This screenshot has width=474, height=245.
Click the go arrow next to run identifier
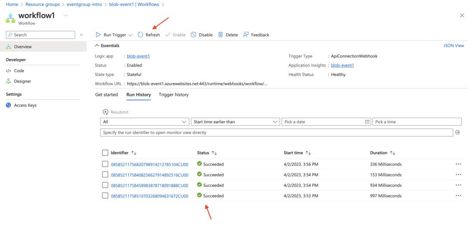pos(457,132)
